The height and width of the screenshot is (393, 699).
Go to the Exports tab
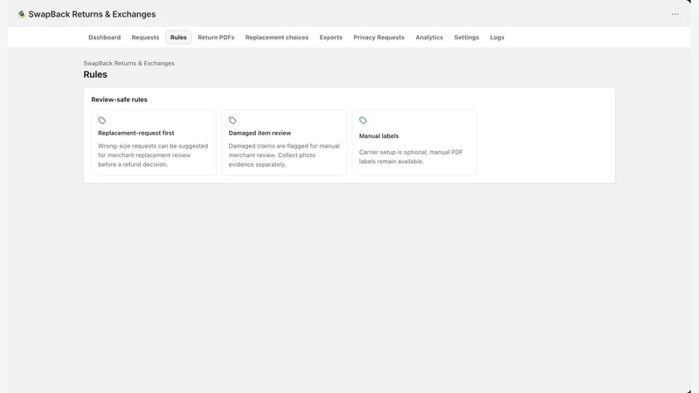[x=331, y=38]
